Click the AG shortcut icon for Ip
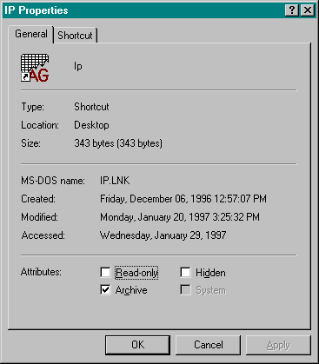Image resolution: width=319 pixels, height=364 pixels. pyautogui.click(x=35, y=68)
